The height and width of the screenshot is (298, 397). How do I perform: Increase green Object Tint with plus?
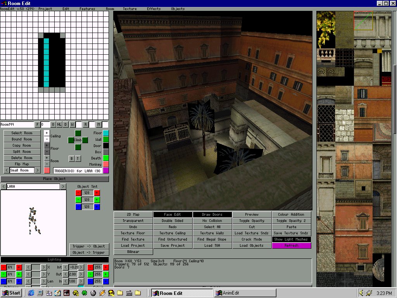click(97, 200)
